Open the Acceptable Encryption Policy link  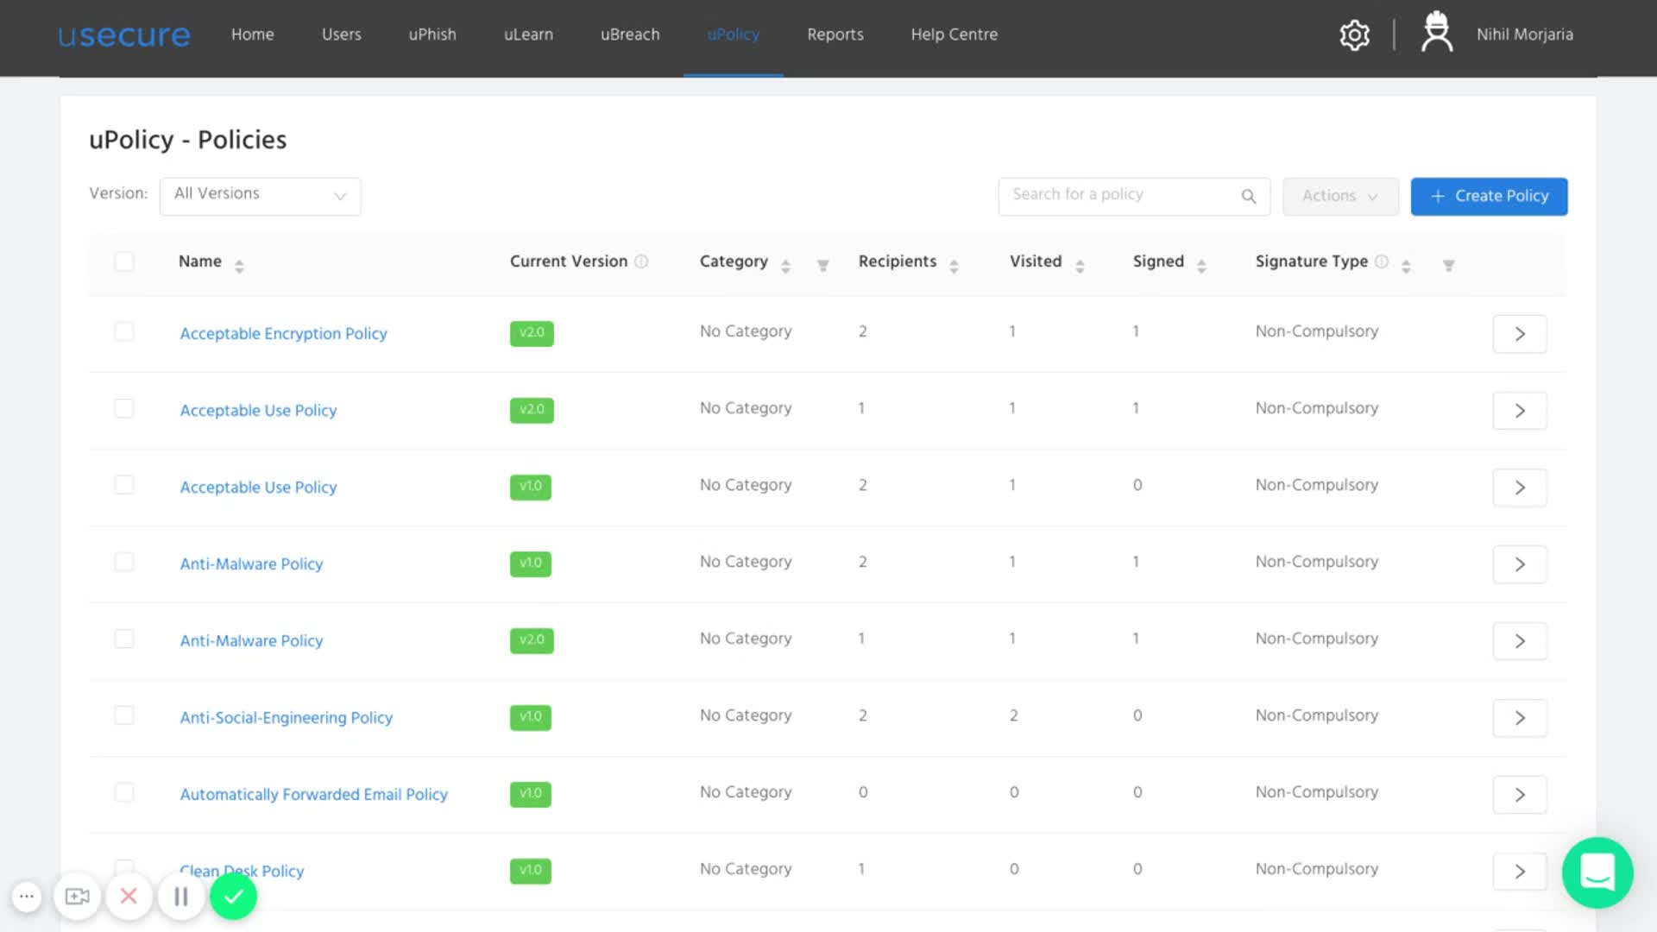(x=283, y=334)
